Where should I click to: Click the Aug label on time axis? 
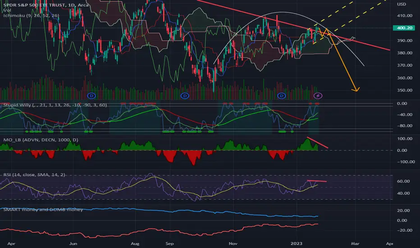[x=135, y=243]
